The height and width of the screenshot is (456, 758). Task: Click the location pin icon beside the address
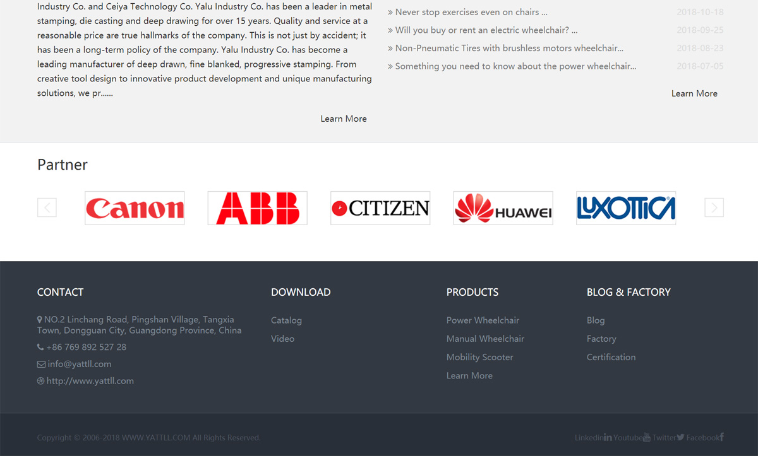40,320
